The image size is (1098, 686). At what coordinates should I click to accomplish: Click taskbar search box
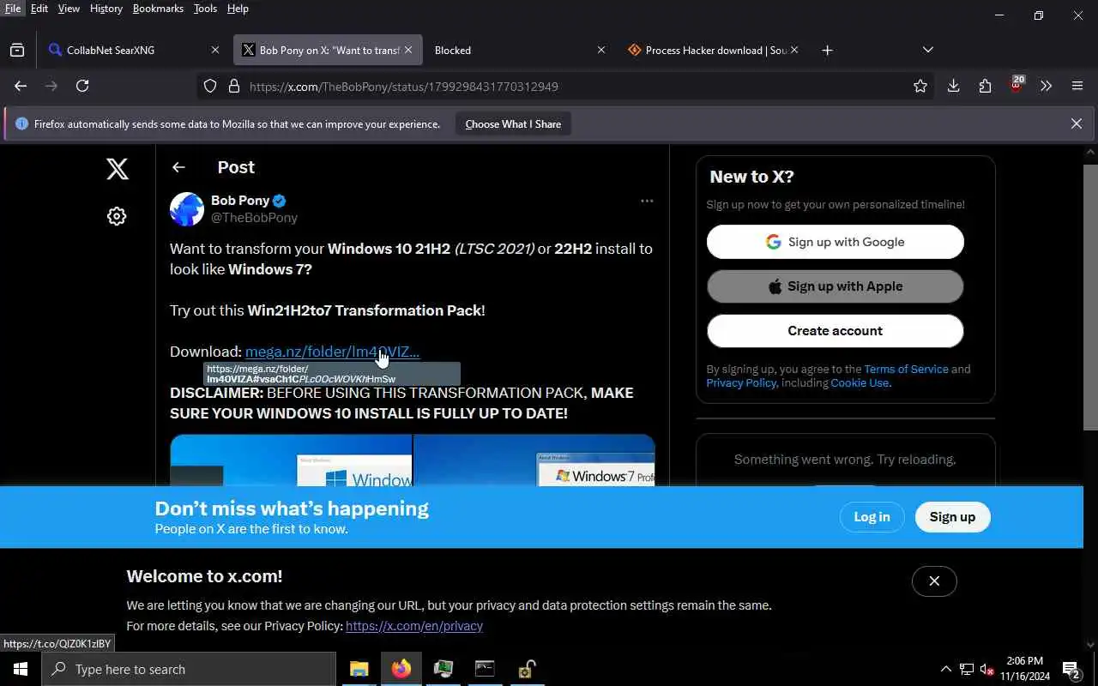[189, 669]
